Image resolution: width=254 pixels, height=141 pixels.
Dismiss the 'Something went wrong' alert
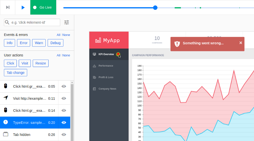coord(241,43)
